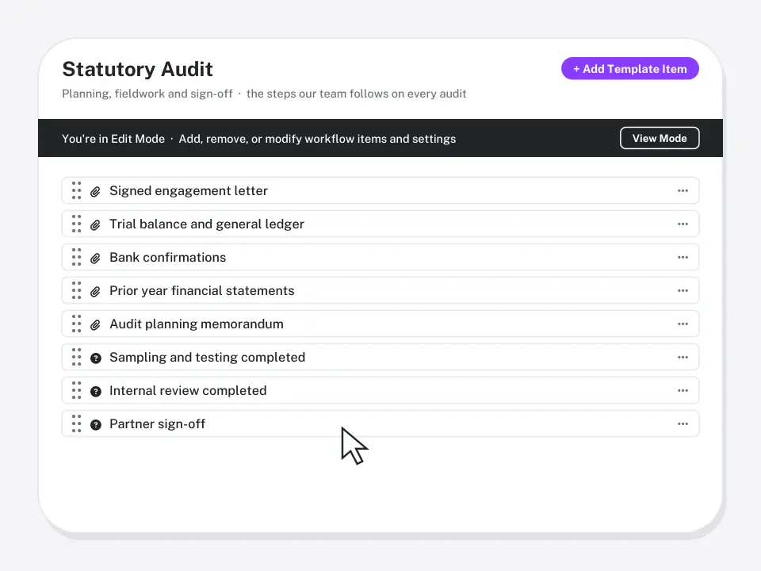This screenshot has height=571, width=761.
Task: Select the Trial balance and general ledger text
Action: pos(207,224)
